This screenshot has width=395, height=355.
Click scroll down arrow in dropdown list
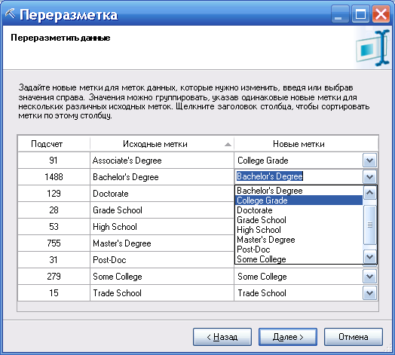point(369,257)
